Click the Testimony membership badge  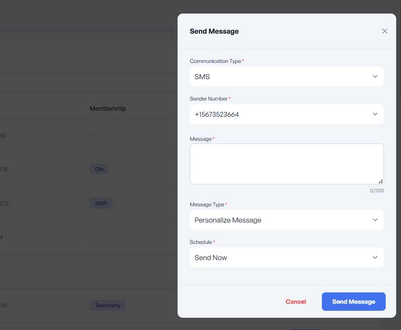point(108,306)
